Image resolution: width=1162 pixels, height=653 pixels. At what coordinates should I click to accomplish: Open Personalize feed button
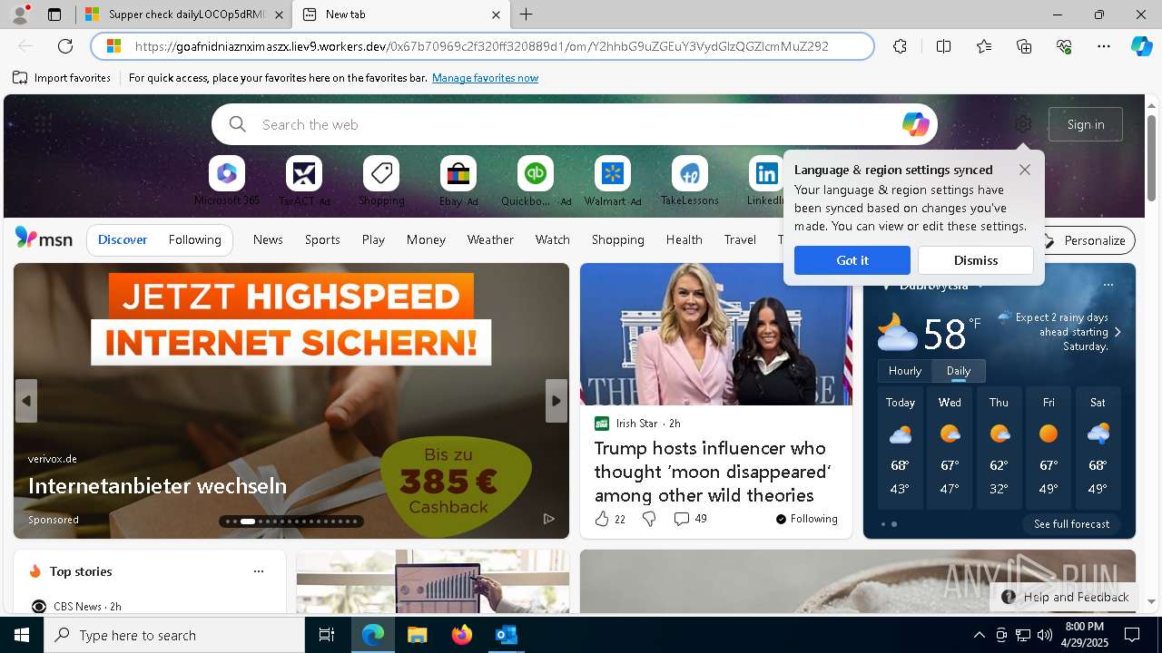point(1085,240)
